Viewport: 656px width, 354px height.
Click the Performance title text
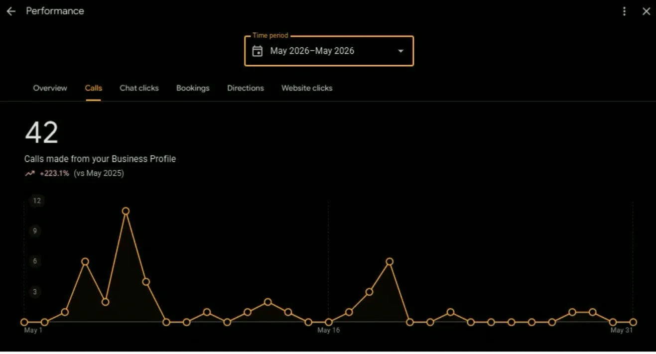tap(55, 11)
